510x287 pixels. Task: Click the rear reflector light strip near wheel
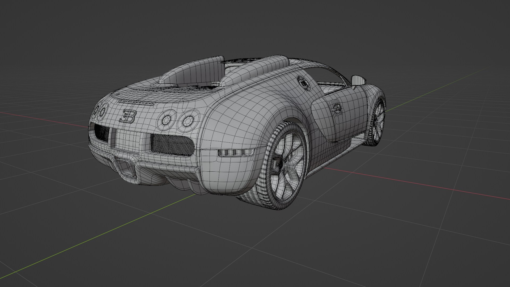(x=235, y=153)
